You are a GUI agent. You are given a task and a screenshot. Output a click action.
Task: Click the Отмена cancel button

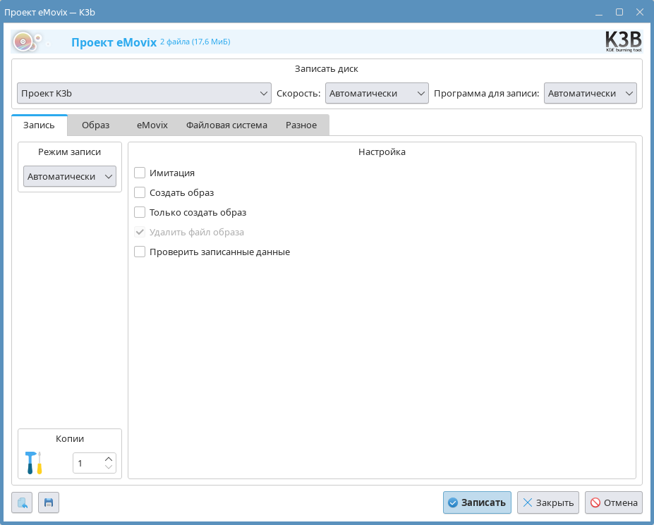click(613, 502)
